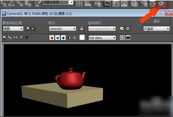
Task: Open Render Setup from main toolbar
Action: [145, 3]
